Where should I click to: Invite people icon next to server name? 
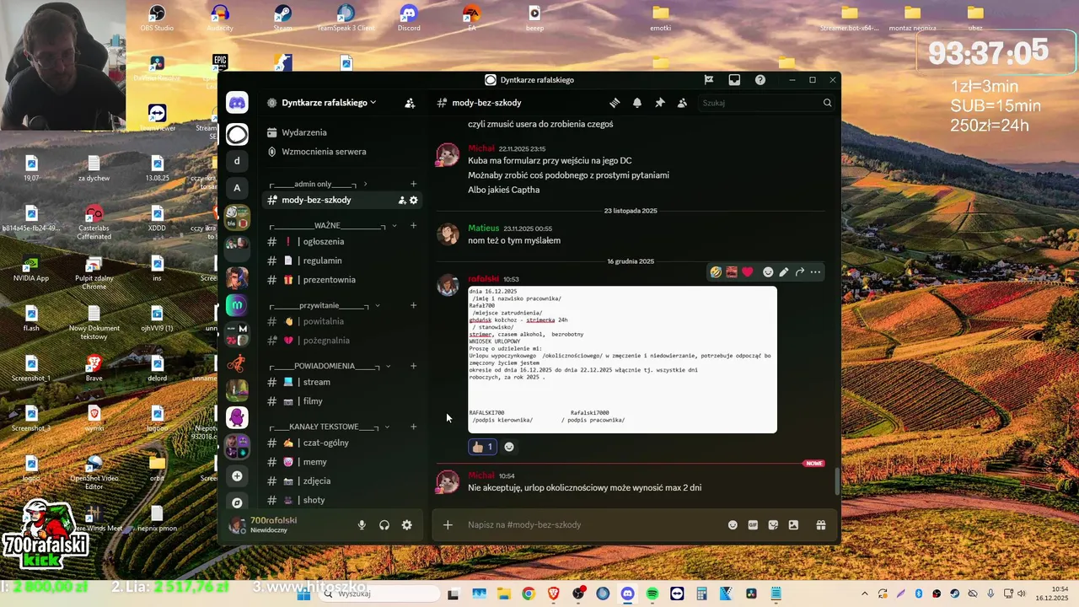[410, 103]
